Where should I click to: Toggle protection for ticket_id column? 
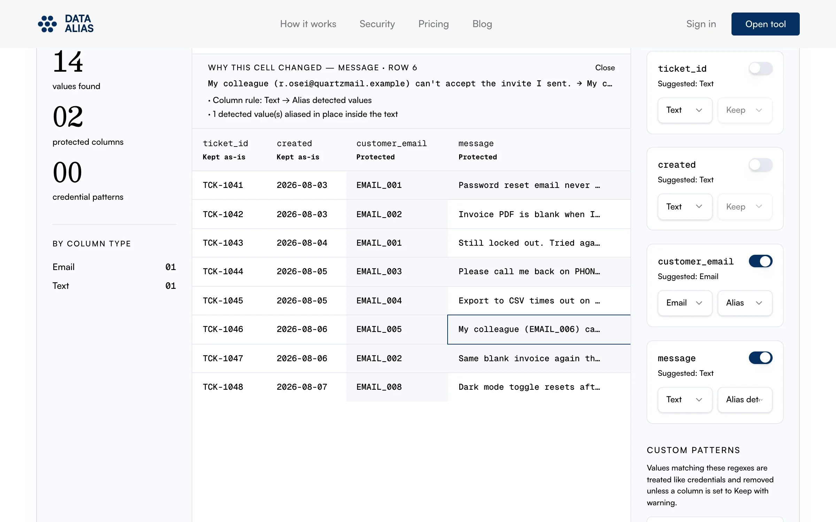pyautogui.click(x=760, y=68)
